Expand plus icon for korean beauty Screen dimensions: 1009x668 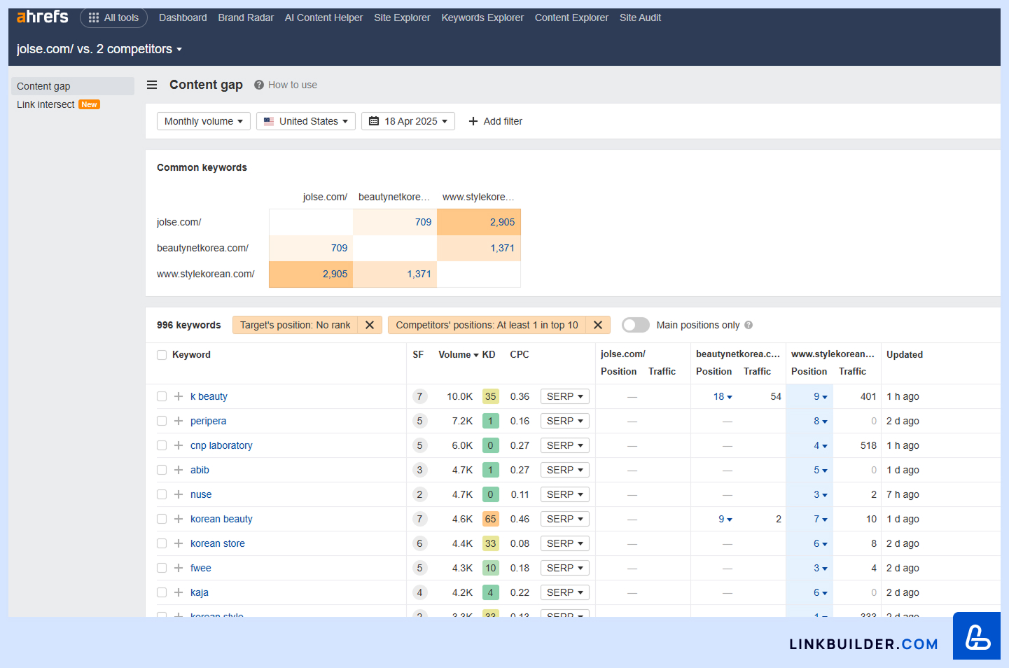[179, 519]
